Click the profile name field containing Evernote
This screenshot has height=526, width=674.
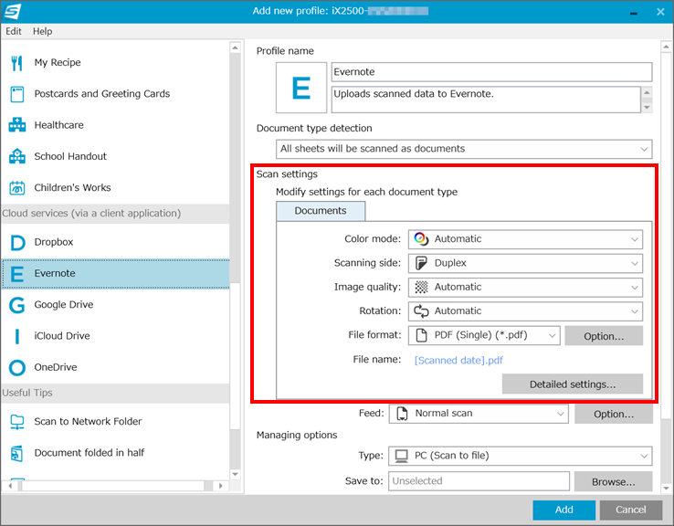click(x=491, y=72)
